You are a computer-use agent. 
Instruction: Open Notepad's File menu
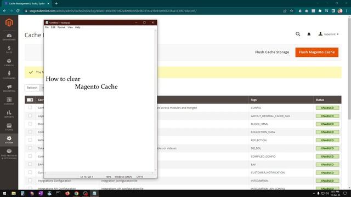click(x=47, y=27)
